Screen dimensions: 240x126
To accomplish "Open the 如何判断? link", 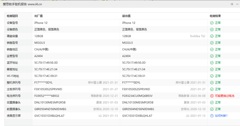I will coord(221,116).
